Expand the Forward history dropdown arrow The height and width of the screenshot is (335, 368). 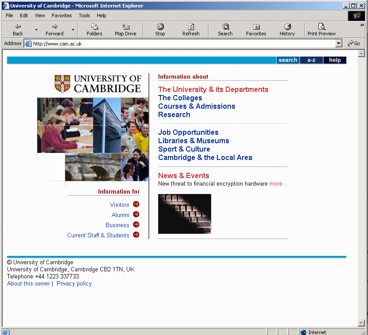[x=73, y=30]
